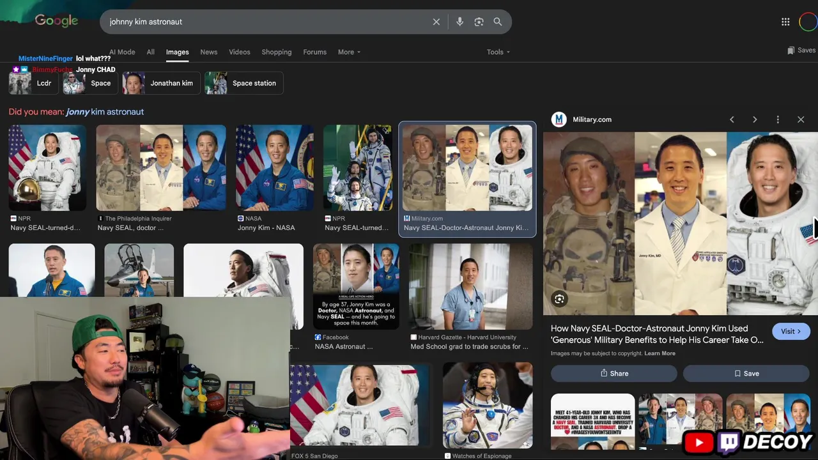Filter by Lcdr chip

click(x=33, y=83)
